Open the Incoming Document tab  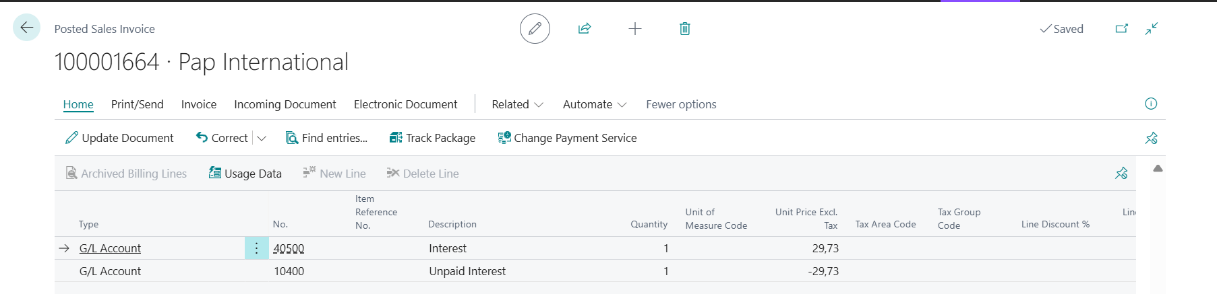coord(285,104)
